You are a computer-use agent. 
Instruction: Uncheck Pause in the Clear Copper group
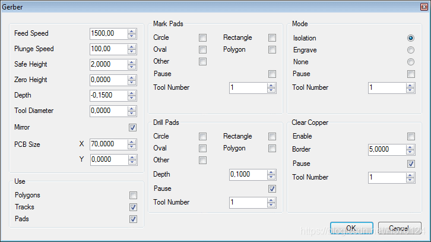pos(411,164)
